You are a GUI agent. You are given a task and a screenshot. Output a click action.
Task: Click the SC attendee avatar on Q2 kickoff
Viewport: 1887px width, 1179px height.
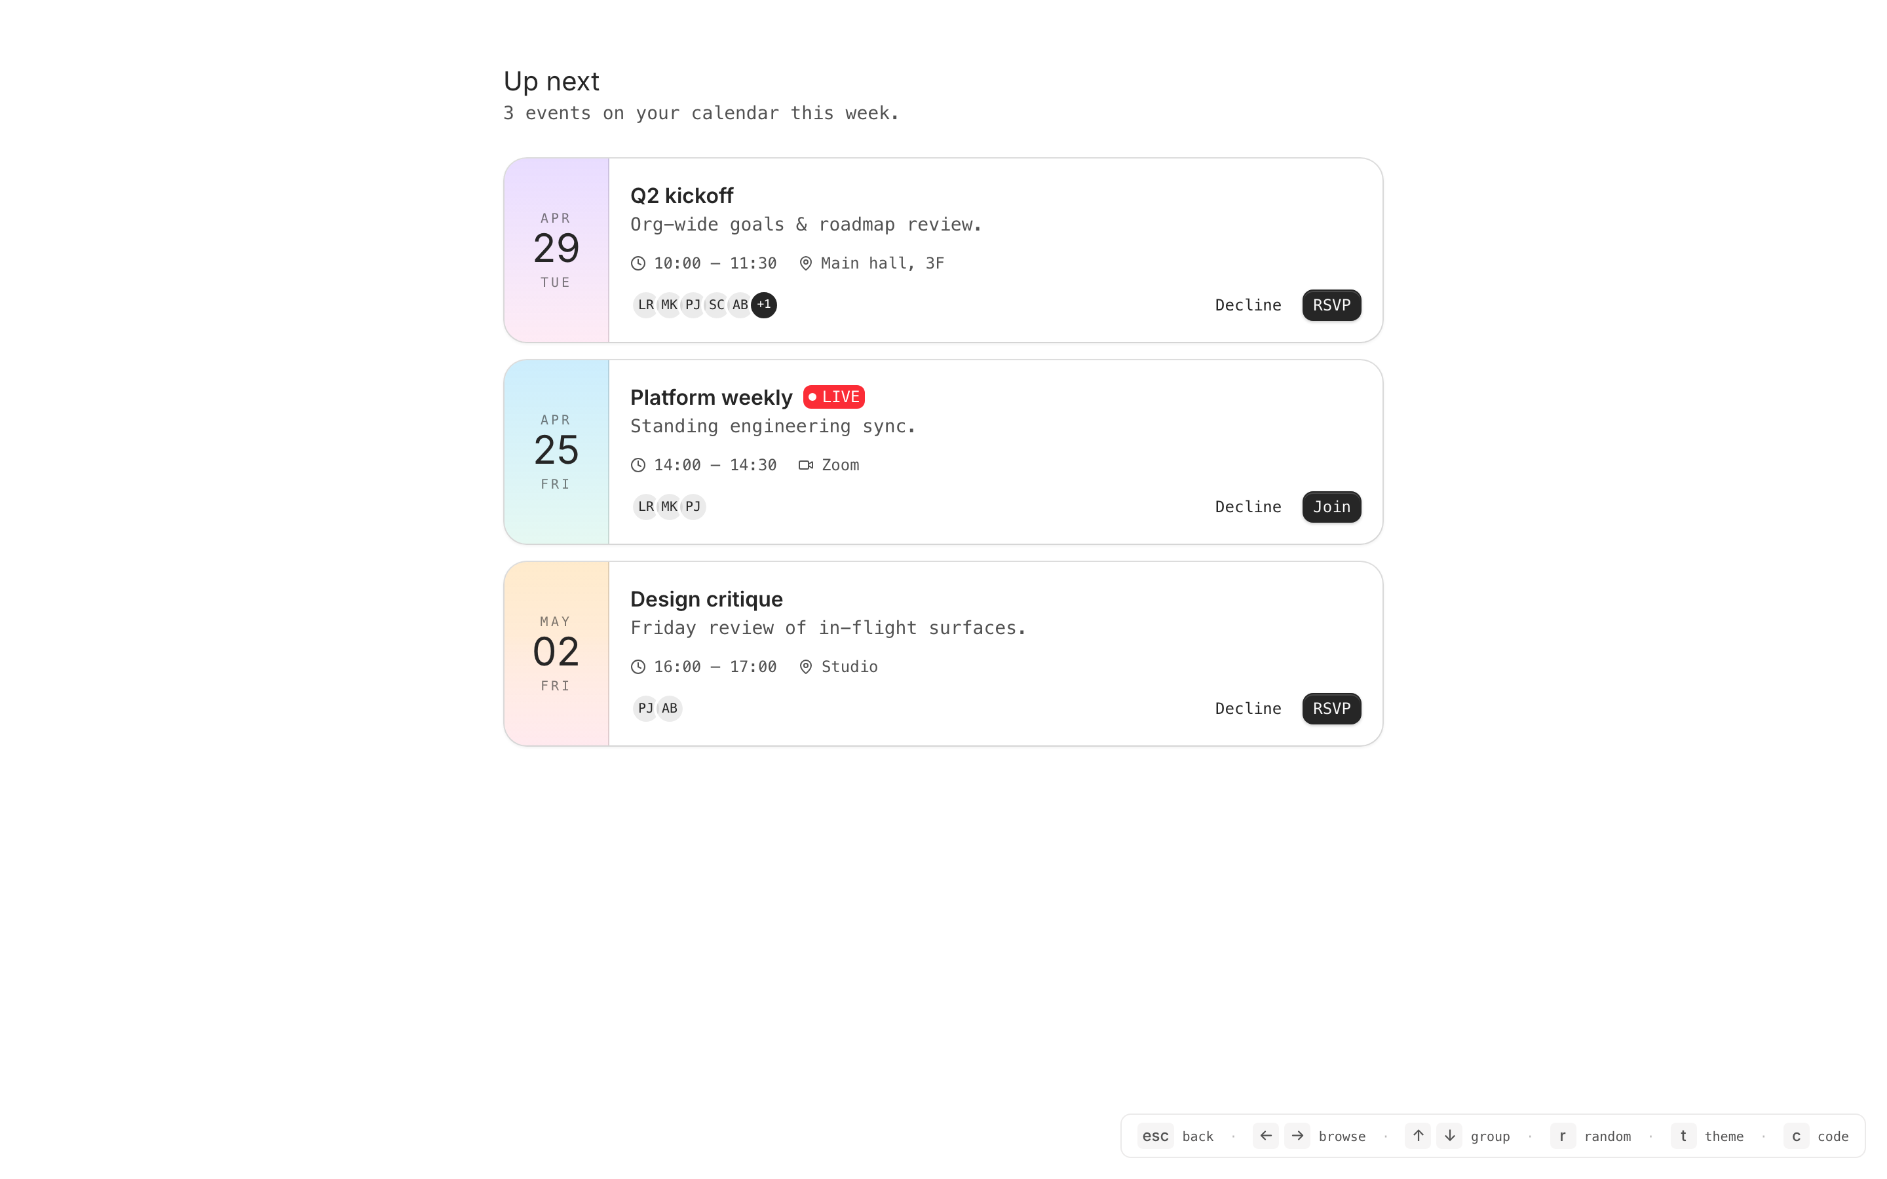717,305
